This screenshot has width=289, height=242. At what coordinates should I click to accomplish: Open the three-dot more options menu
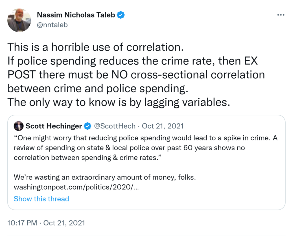(281, 15)
